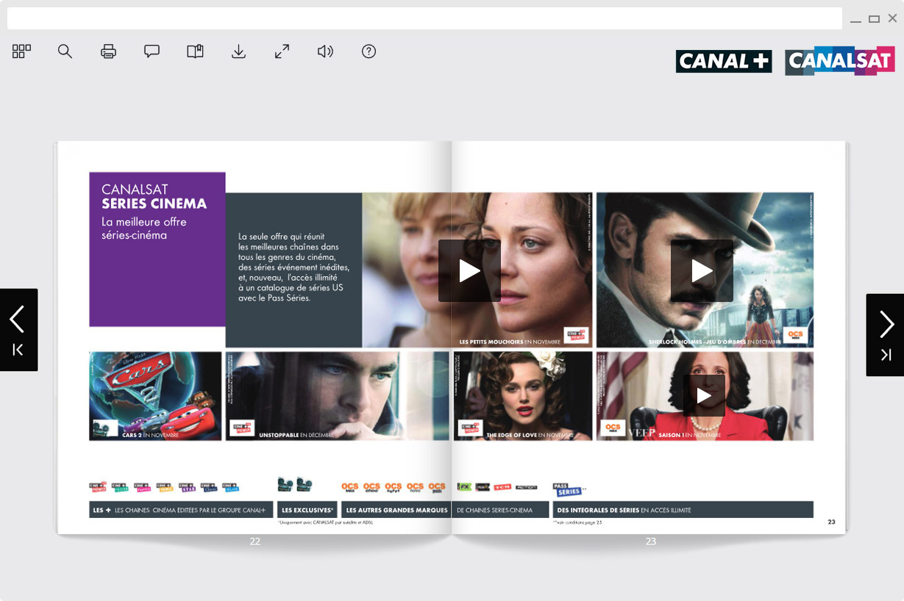
Task: Enter fullscreen mode
Action: pyautogui.click(x=282, y=51)
